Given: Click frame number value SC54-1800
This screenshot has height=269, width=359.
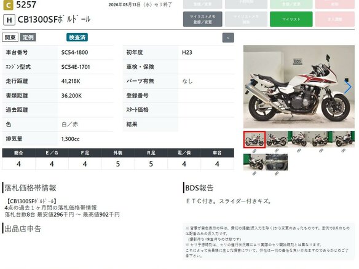Looking at the screenshot, I should pos(74,52).
